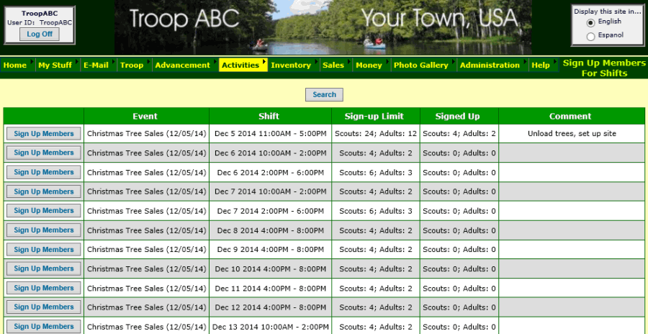Click the Comment column header
The image size is (648, 334).
[x=572, y=116]
